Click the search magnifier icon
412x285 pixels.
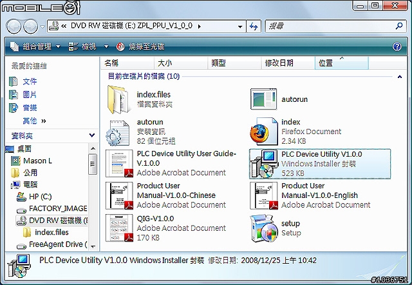(x=399, y=26)
